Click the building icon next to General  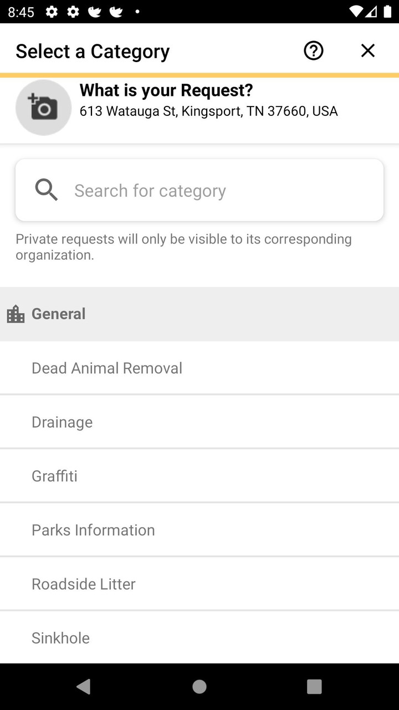15,313
